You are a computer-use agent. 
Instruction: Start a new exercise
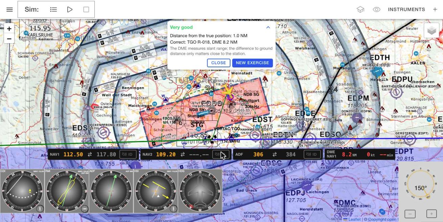pyautogui.click(x=252, y=63)
